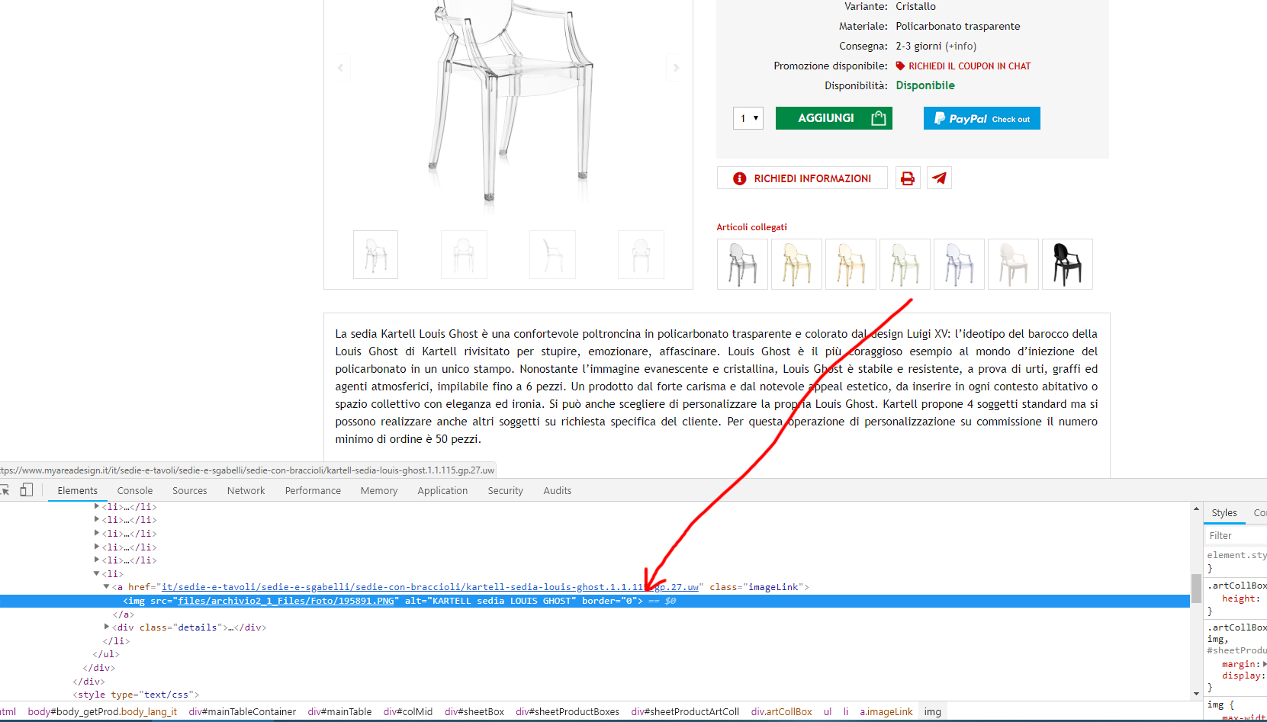Open the yellow chair related article
The height and width of the screenshot is (722, 1267).
pyautogui.click(x=796, y=265)
